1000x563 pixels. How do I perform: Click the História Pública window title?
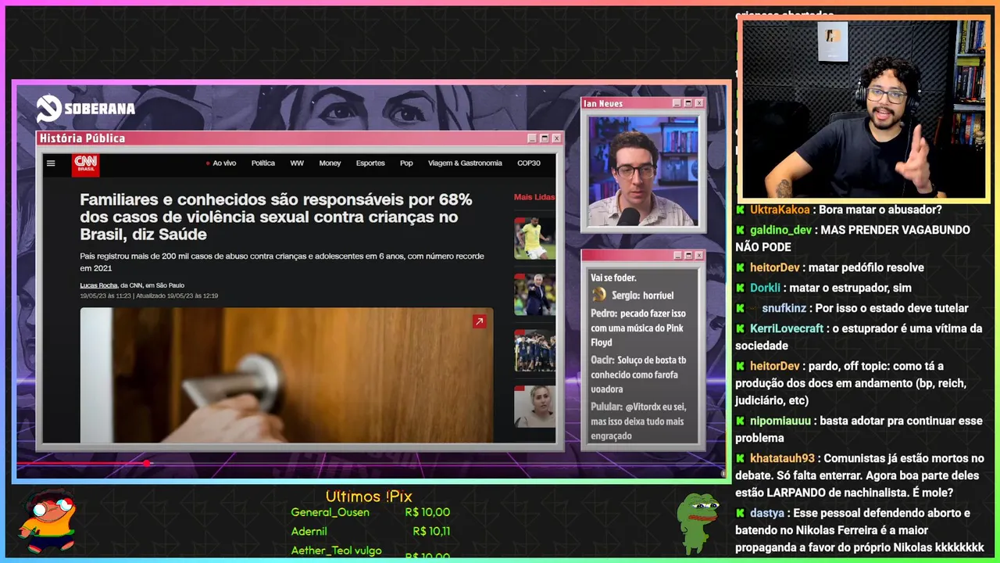pos(82,138)
